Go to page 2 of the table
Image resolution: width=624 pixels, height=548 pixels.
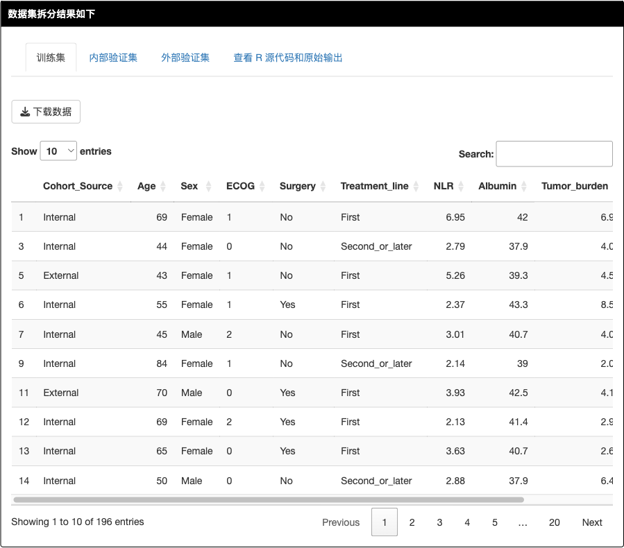tap(412, 522)
